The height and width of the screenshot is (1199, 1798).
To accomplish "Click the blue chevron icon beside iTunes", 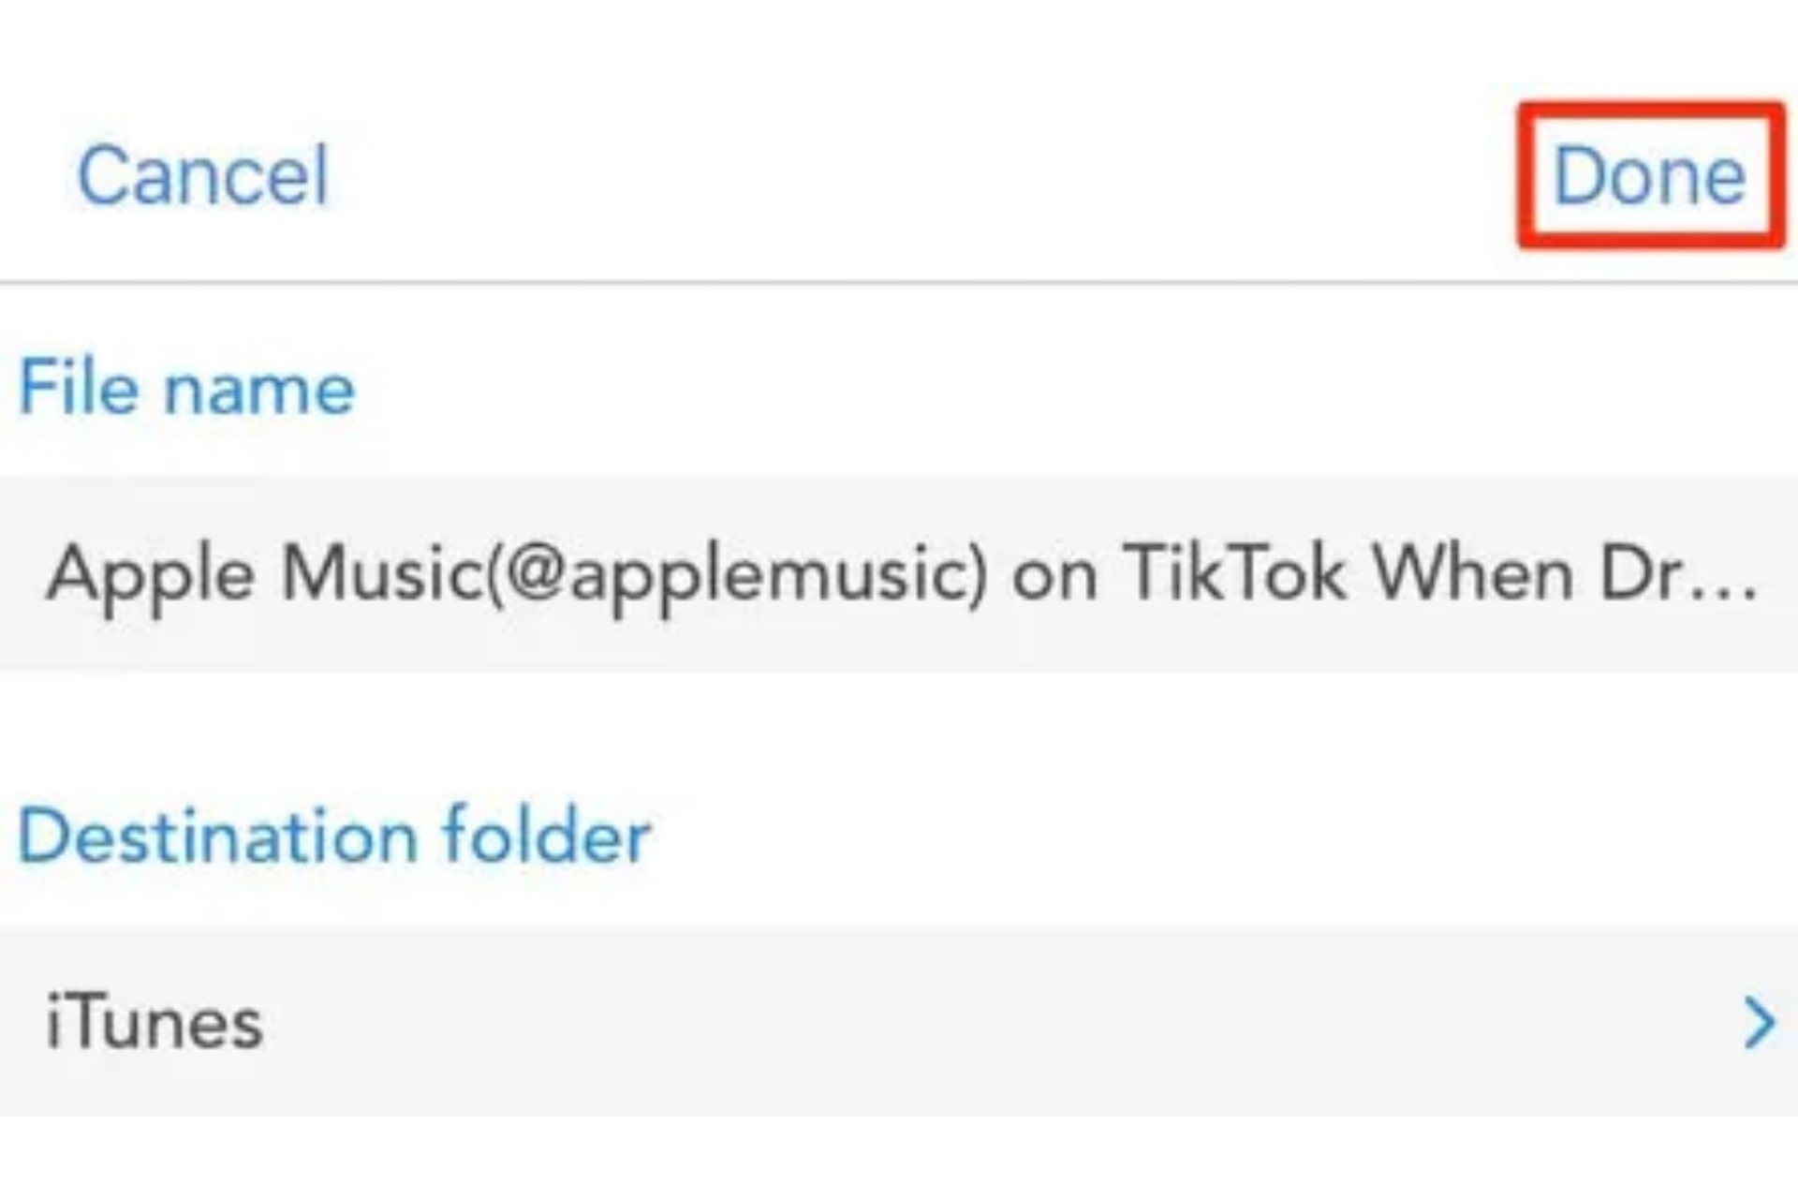I will 1759,1022.
